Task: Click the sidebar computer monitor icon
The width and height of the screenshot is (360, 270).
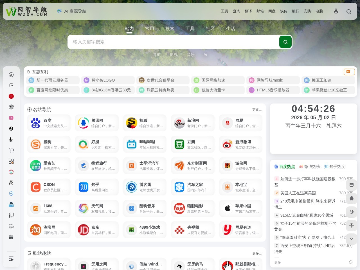Action: pos(11,215)
